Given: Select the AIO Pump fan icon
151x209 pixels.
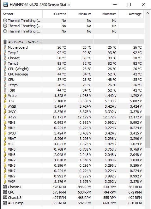Looking at the screenshot, I should coord(5,203).
